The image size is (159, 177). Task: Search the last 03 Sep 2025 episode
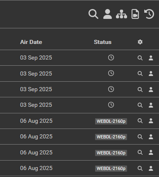pyautogui.click(x=140, y=105)
